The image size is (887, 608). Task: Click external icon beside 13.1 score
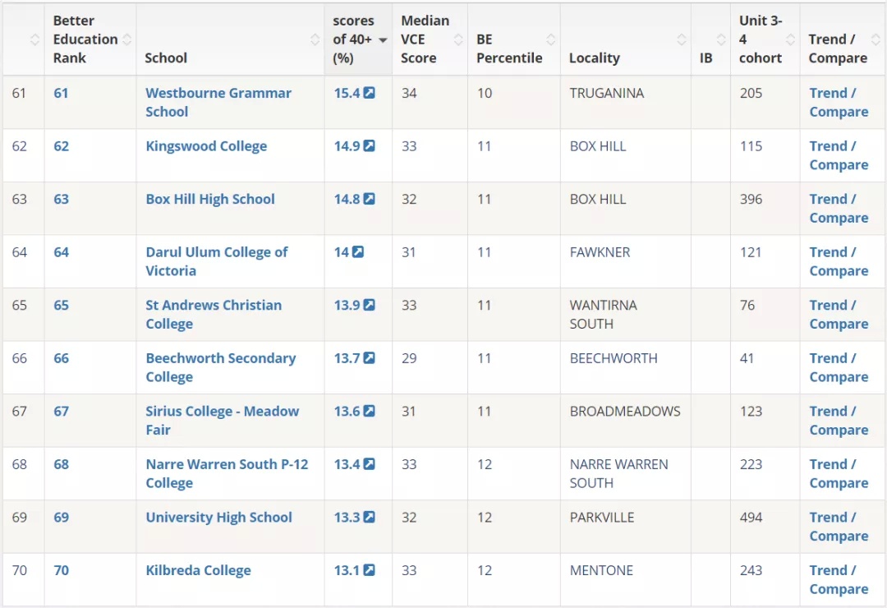(369, 570)
